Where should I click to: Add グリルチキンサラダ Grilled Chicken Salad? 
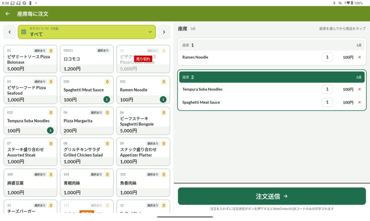coord(87,152)
